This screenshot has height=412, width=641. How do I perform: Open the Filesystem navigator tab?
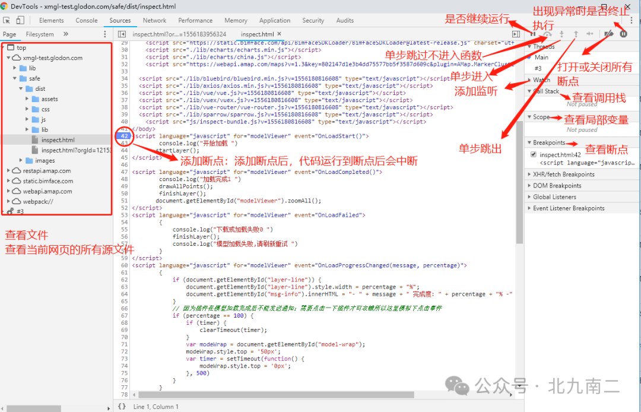pyautogui.click(x=40, y=34)
